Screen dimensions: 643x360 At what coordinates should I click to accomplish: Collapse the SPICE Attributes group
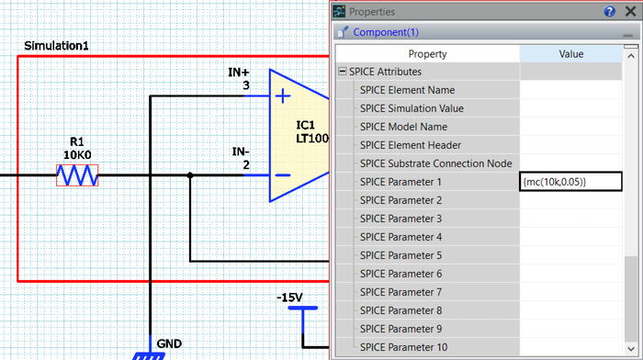pos(342,72)
